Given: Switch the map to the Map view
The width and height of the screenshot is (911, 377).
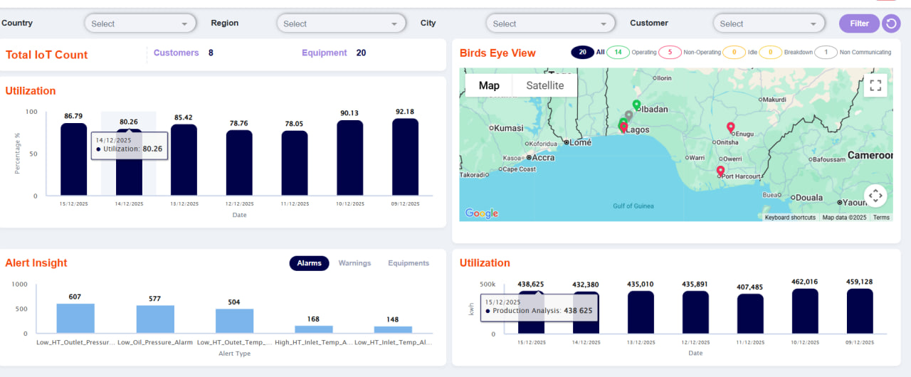Looking at the screenshot, I should pos(489,85).
